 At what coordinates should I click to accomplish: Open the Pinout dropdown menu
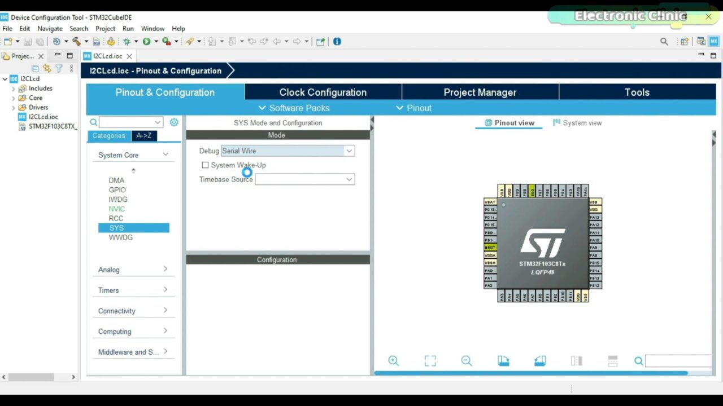pyautogui.click(x=413, y=108)
